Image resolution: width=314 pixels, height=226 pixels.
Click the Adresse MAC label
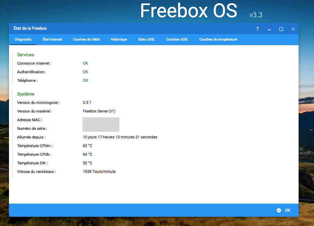tap(30, 120)
